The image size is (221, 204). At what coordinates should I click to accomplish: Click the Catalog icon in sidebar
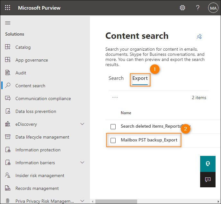click(8, 47)
